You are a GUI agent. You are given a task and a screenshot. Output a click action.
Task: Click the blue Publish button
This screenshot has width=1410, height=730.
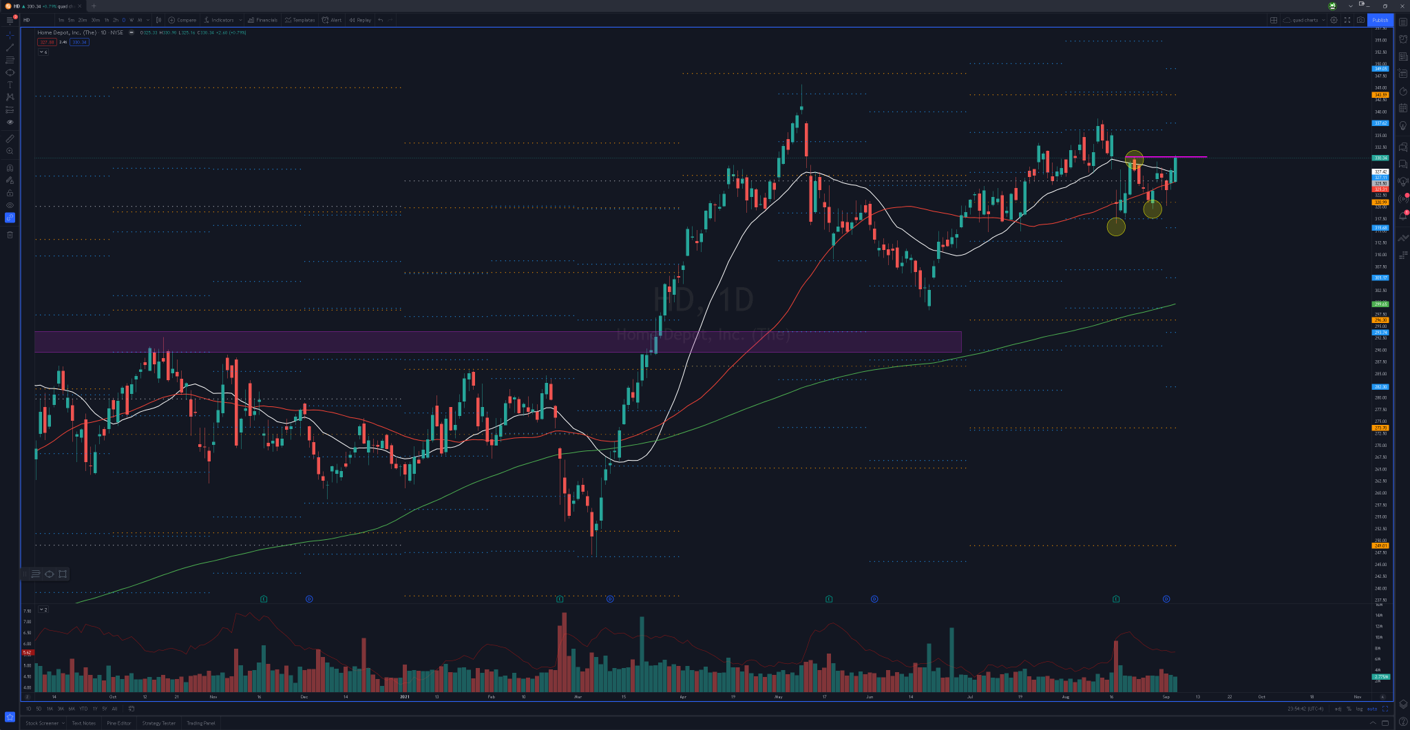[1380, 20]
